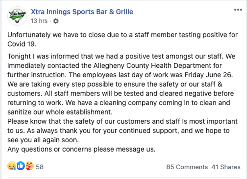The image size is (247, 179).
Task: Click the 'Allegheny County Health Department' text
Action: point(153,66)
